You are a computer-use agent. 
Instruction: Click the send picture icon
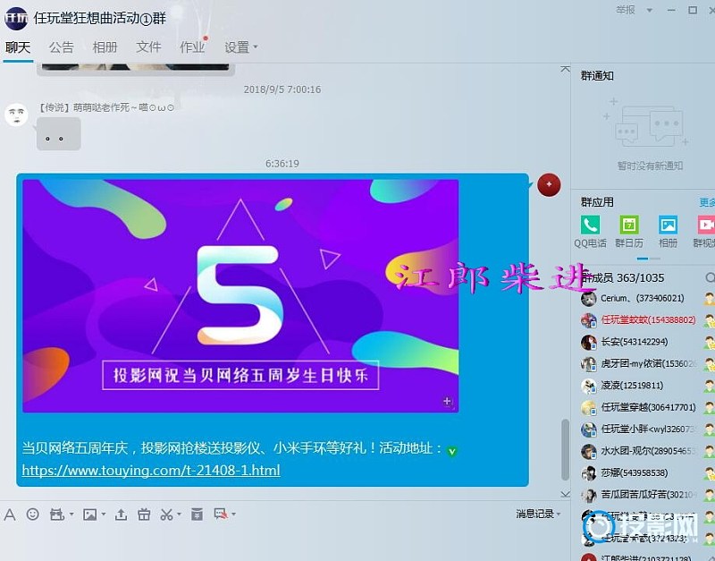(x=89, y=514)
